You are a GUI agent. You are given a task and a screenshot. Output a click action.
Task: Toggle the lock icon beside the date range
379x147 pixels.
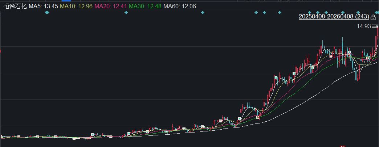(373, 17)
